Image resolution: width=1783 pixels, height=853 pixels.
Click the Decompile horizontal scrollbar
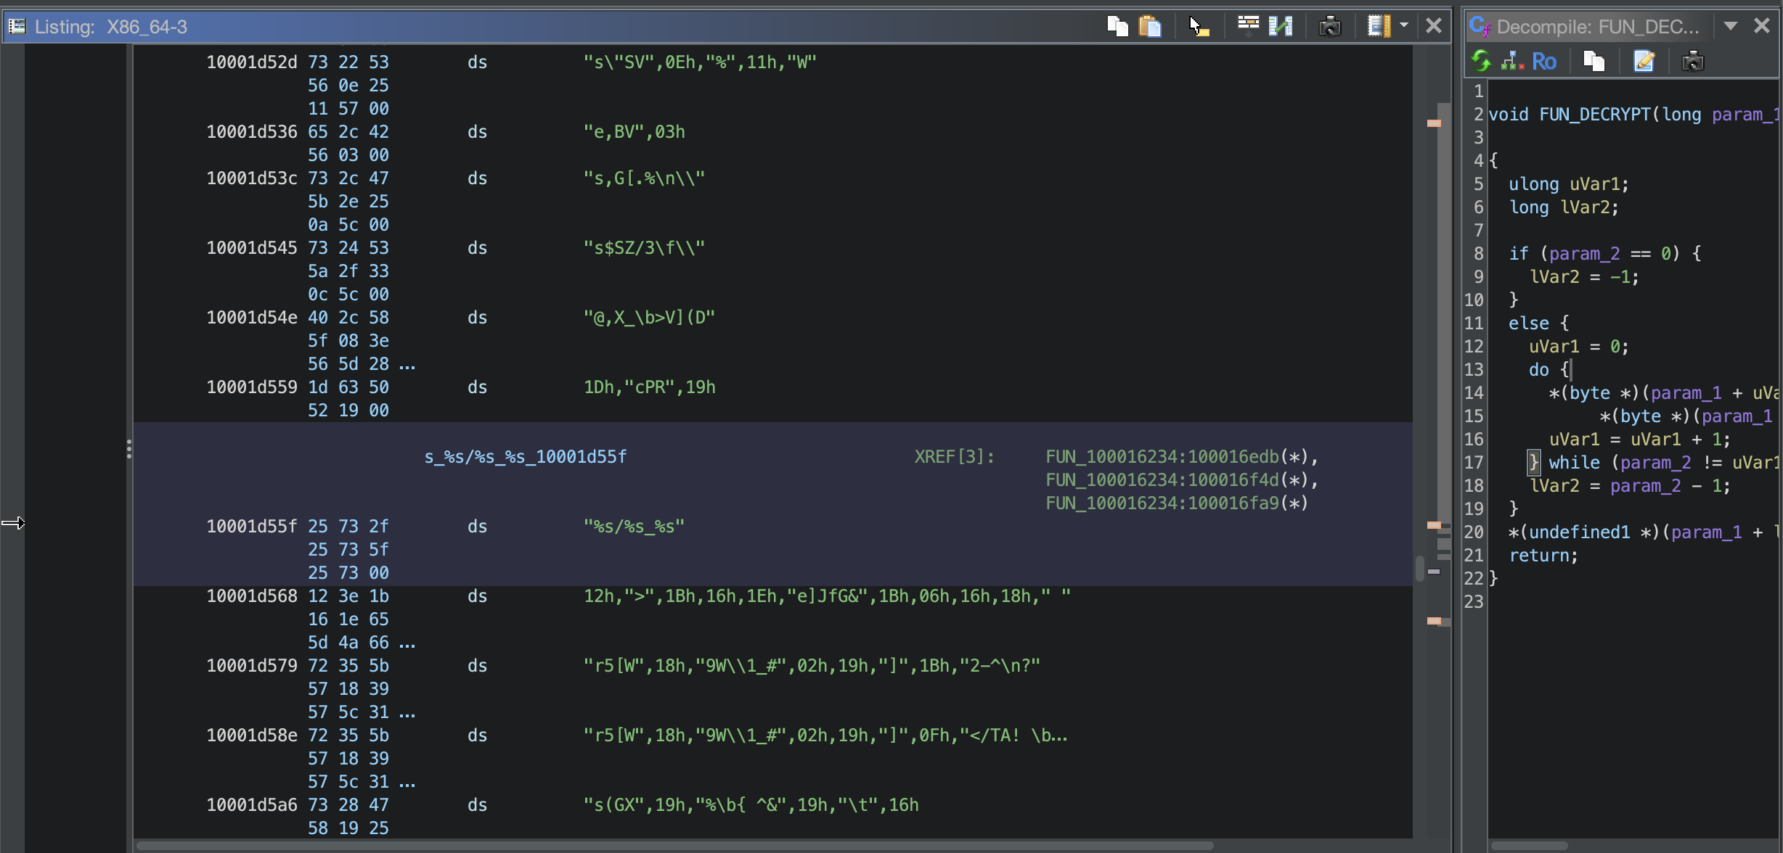point(1530,846)
